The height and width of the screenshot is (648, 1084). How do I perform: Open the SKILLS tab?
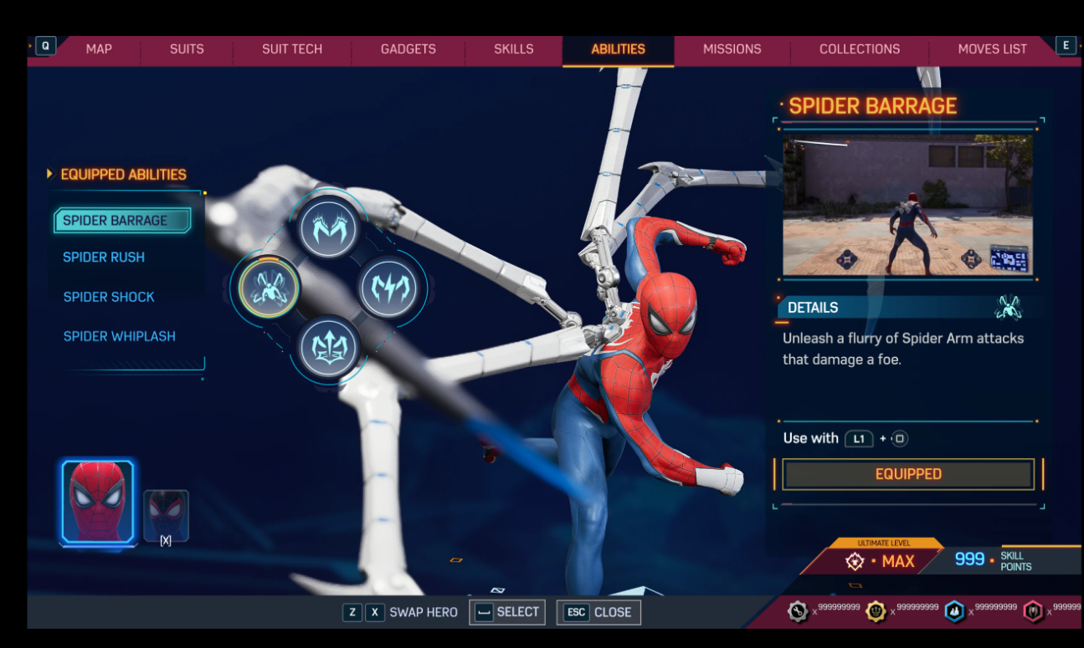[514, 49]
